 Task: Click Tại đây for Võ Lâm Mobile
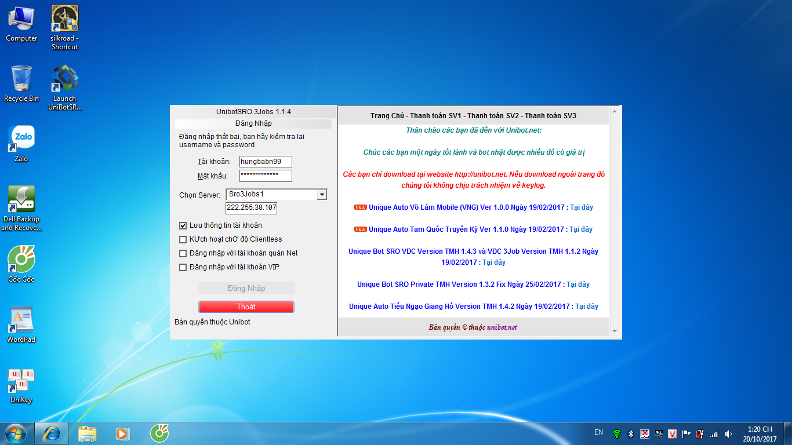click(581, 207)
